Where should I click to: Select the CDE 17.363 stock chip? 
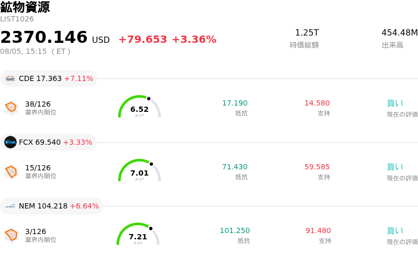coord(49,78)
